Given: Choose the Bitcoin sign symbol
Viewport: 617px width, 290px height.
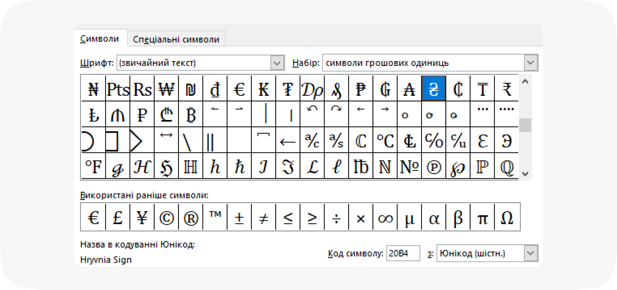Looking at the screenshot, I should 191,115.
